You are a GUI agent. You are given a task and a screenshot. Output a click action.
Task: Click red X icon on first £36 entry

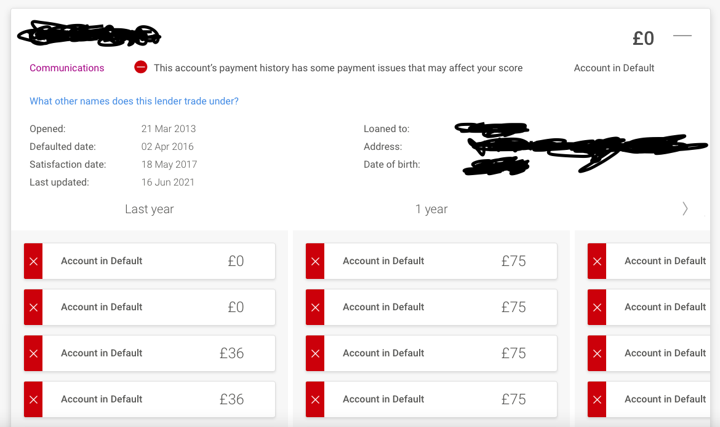33,353
